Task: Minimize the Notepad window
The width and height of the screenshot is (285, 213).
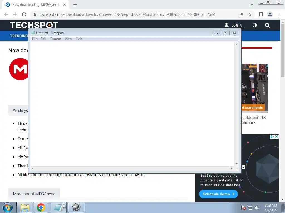Action: (x=216, y=33)
